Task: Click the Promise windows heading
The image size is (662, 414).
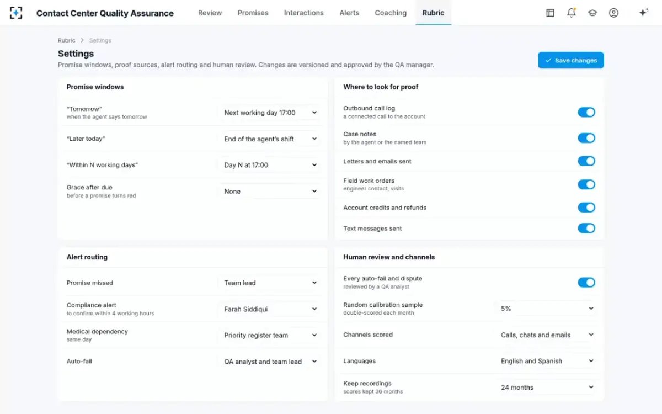Action: [x=95, y=87]
